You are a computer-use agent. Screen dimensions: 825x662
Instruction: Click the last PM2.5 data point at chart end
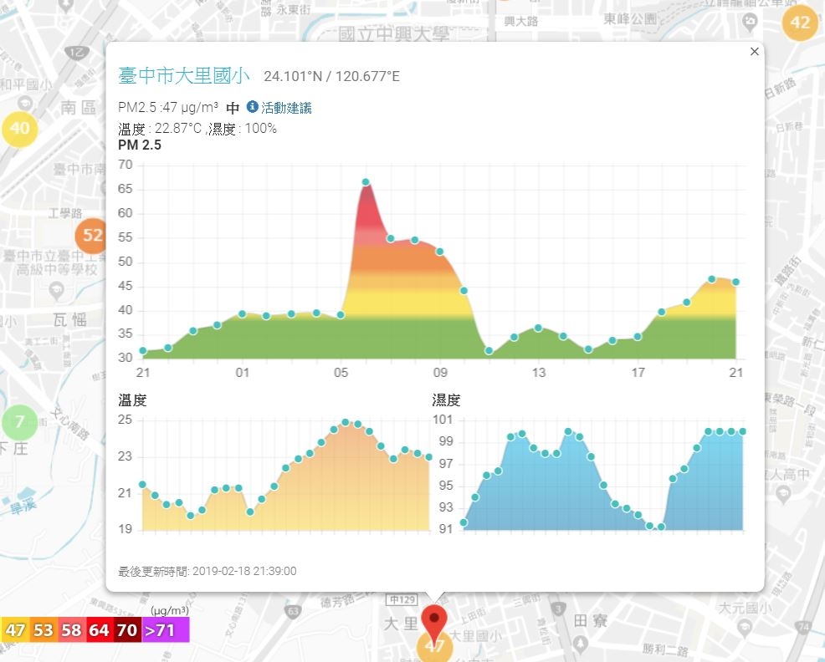click(736, 283)
